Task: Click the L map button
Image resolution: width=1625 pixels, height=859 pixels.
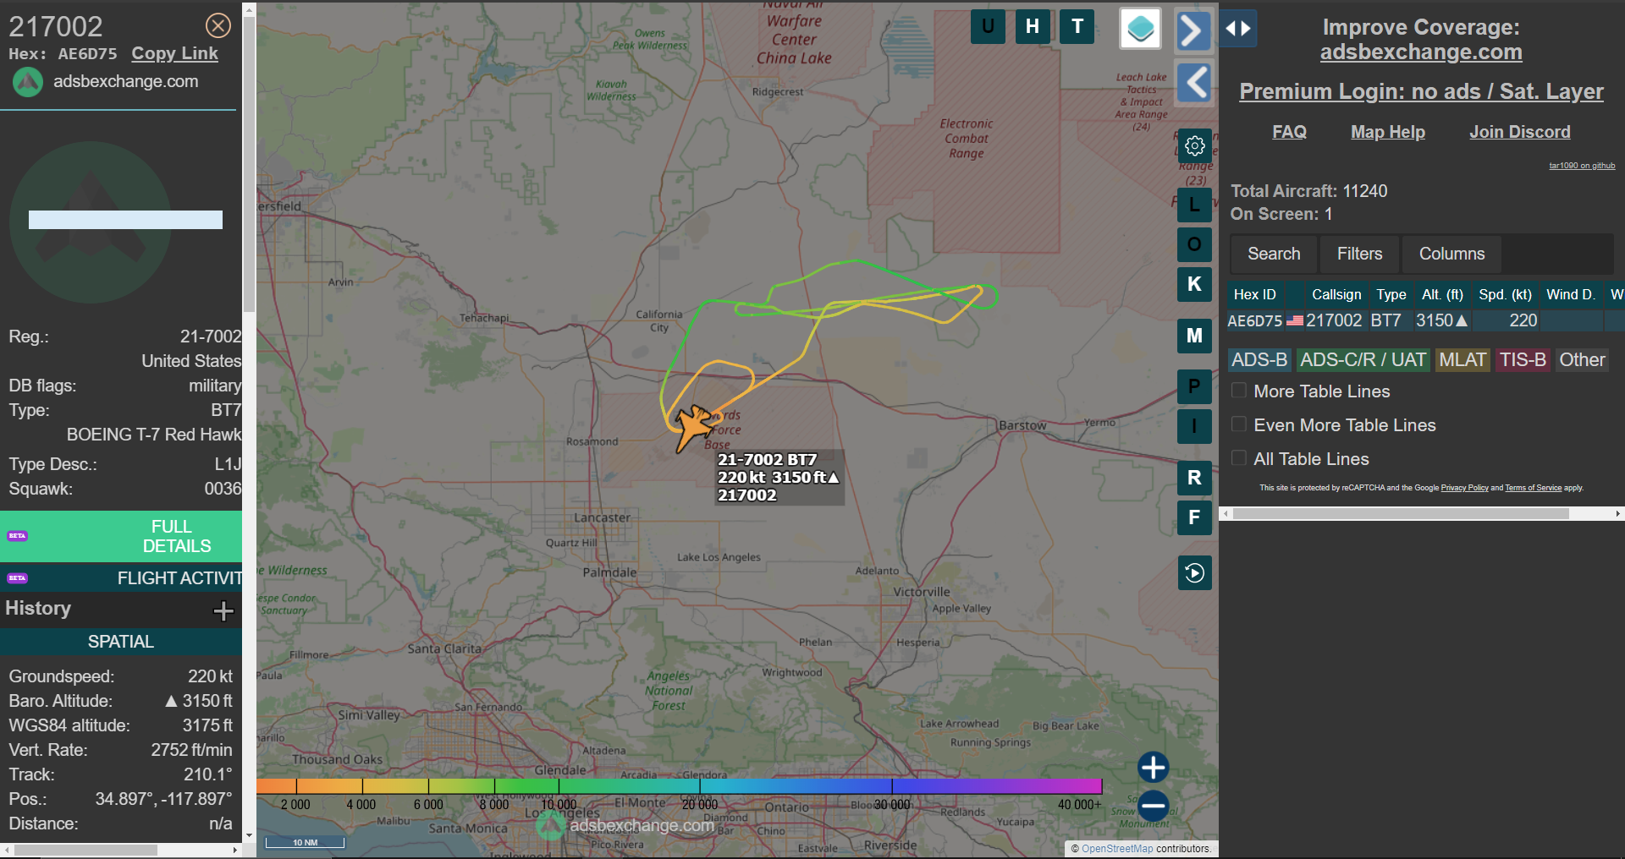Action: (x=1194, y=204)
